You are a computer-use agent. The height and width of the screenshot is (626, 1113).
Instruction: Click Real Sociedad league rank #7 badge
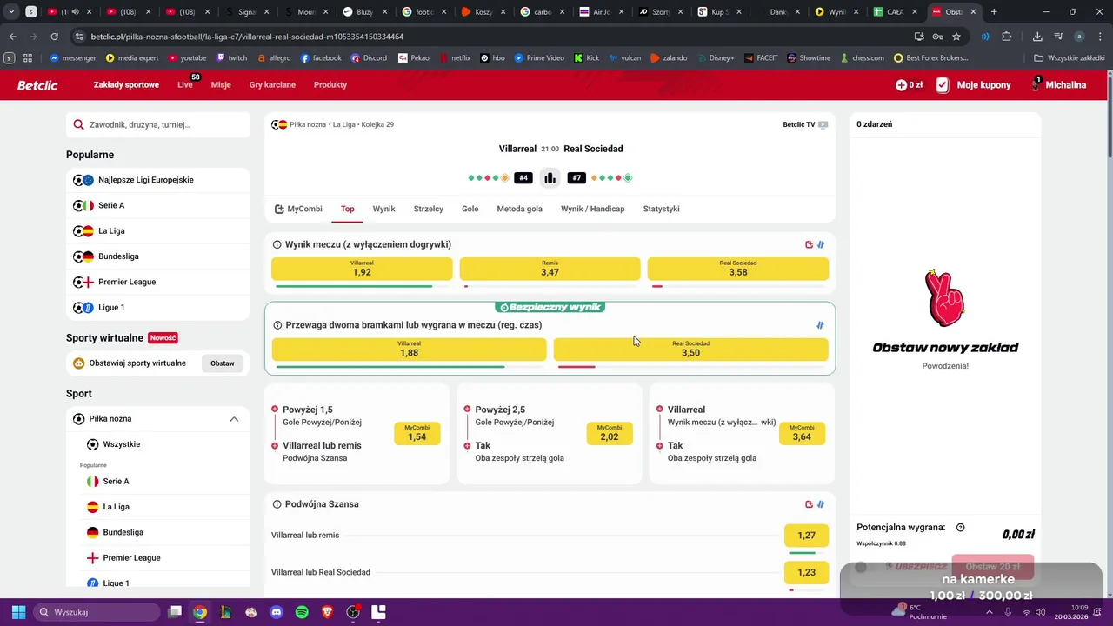point(576,178)
